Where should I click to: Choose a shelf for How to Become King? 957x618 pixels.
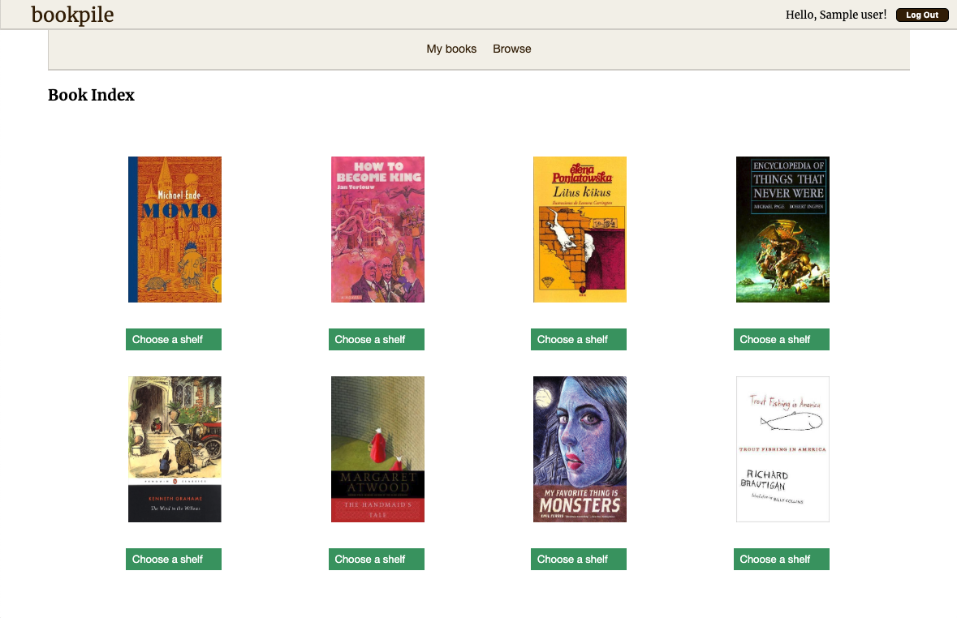tap(376, 339)
